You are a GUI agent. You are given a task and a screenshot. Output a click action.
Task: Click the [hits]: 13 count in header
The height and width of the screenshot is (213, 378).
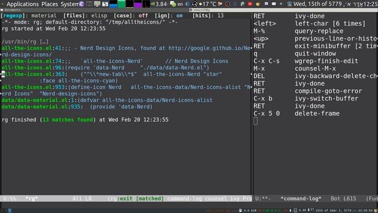coord(208,16)
